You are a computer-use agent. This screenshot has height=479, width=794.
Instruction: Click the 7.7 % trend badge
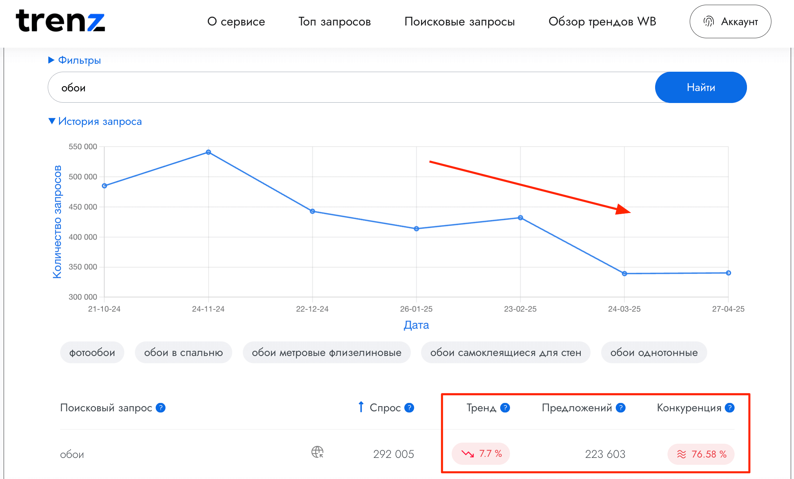pos(481,454)
